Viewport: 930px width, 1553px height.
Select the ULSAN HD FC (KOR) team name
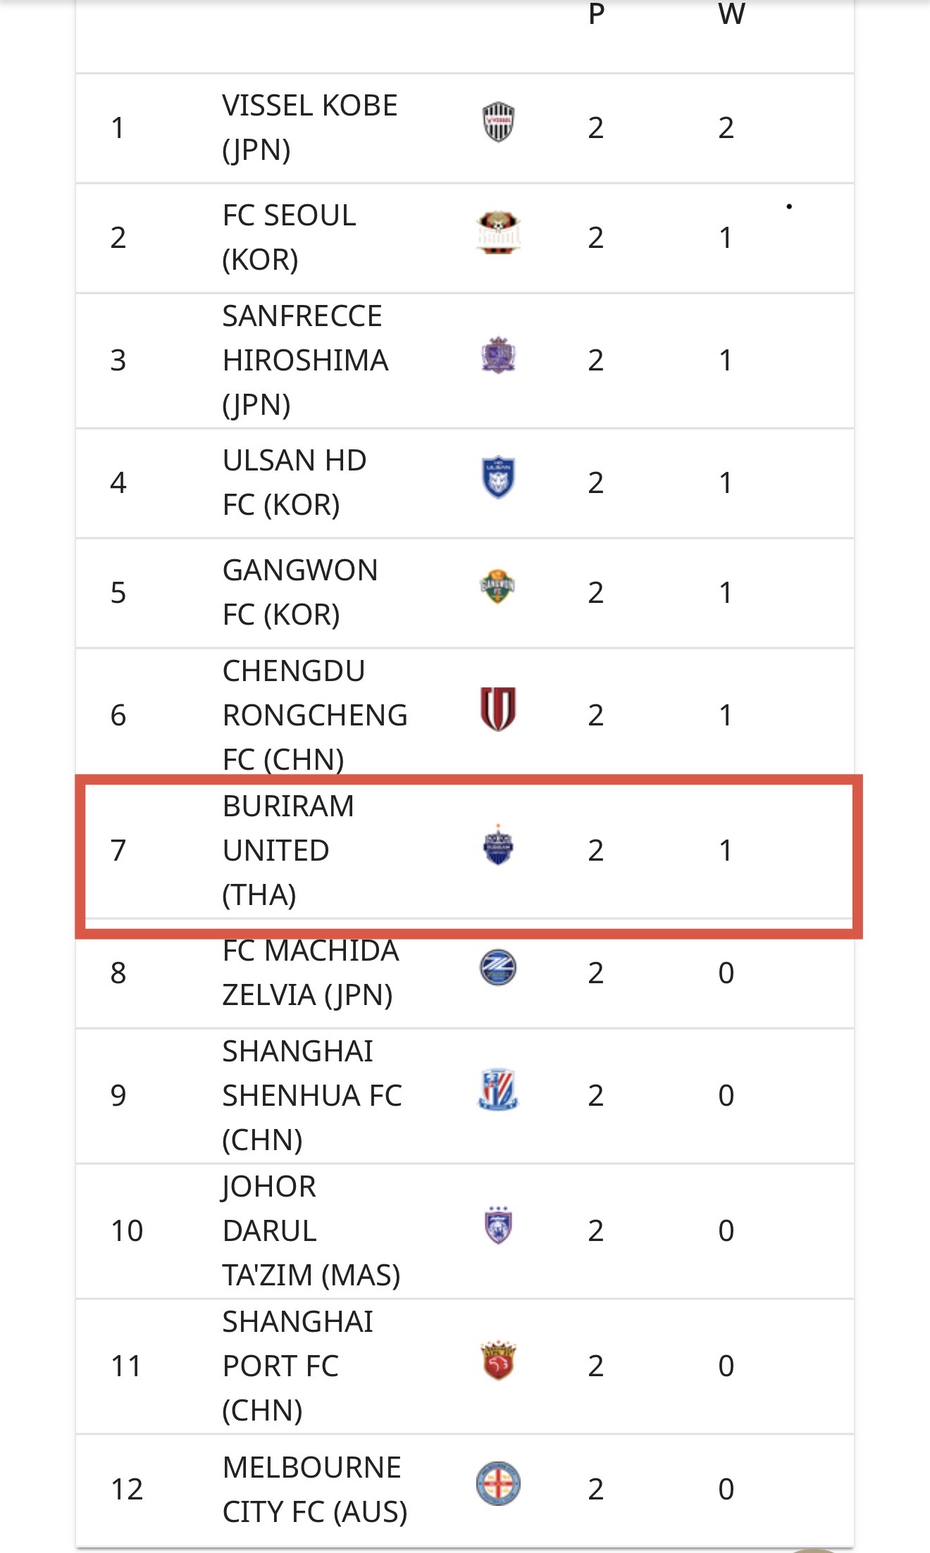(x=294, y=482)
